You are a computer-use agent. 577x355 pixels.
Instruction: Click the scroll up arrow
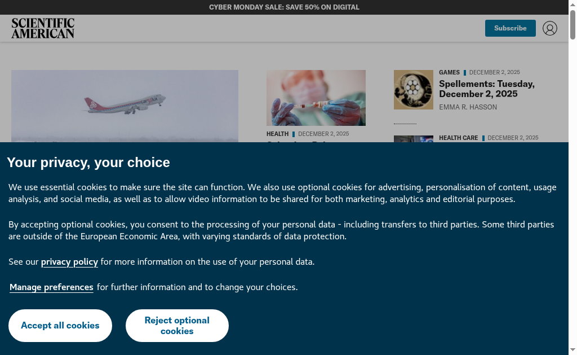point(572,4)
